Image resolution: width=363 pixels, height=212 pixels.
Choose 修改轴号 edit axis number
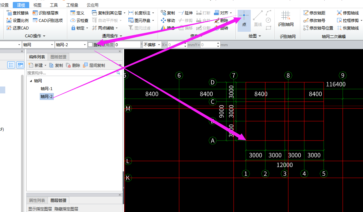[314, 20]
